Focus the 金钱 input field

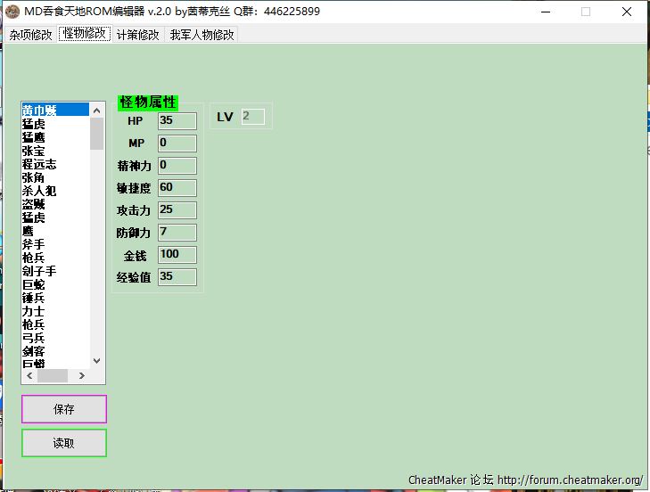pos(177,254)
